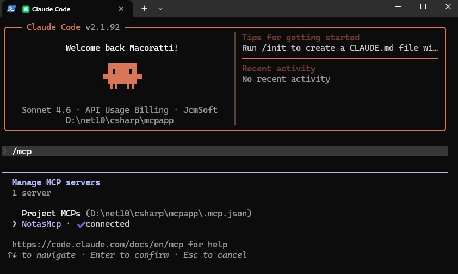The width and height of the screenshot is (458, 274).
Task: Click the D:\net10\csharp\mcpapp working directory
Action: (120, 120)
